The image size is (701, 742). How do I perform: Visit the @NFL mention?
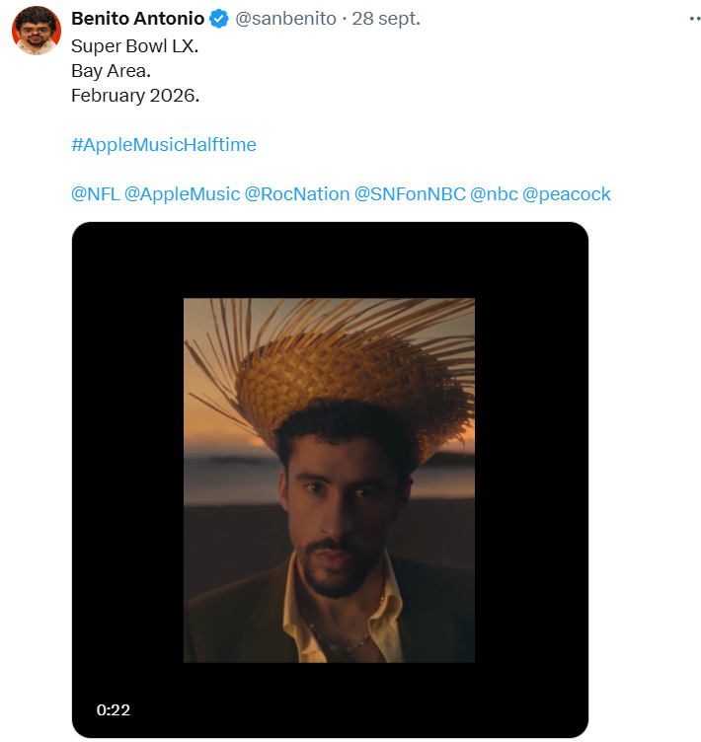coord(96,194)
